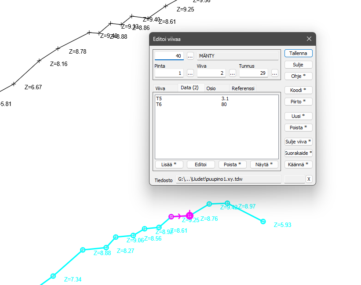This screenshot has height=285, width=361.
Task: Click the Sulje button
Action: click(298, 65)
